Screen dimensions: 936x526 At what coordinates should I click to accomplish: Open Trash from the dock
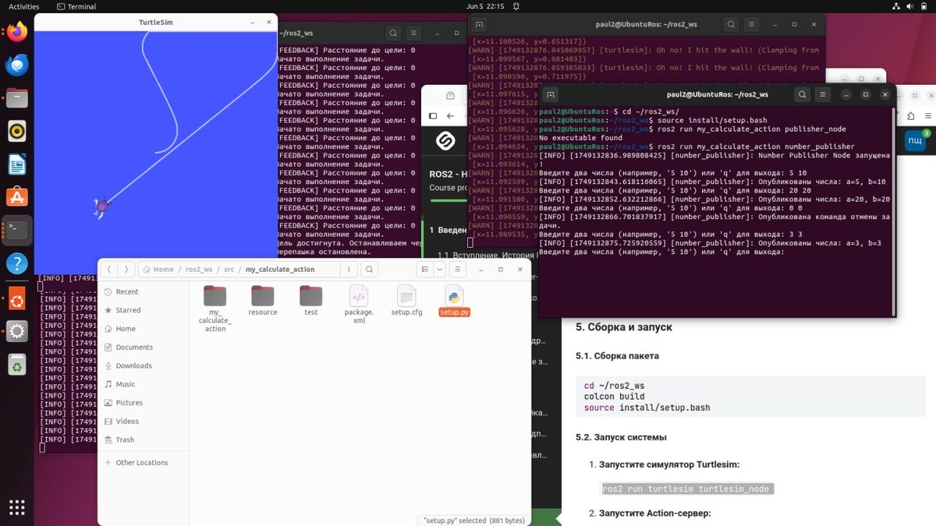pyautogui.click(x=17, y=364)
